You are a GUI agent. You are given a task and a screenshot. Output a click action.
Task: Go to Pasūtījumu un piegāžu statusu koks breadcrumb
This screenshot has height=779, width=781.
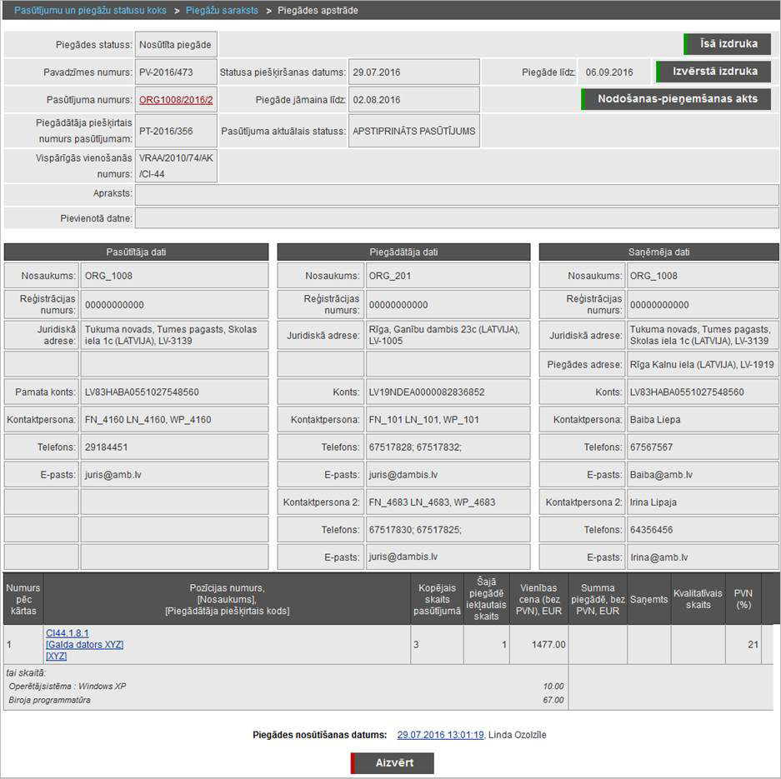coord(88,11)
